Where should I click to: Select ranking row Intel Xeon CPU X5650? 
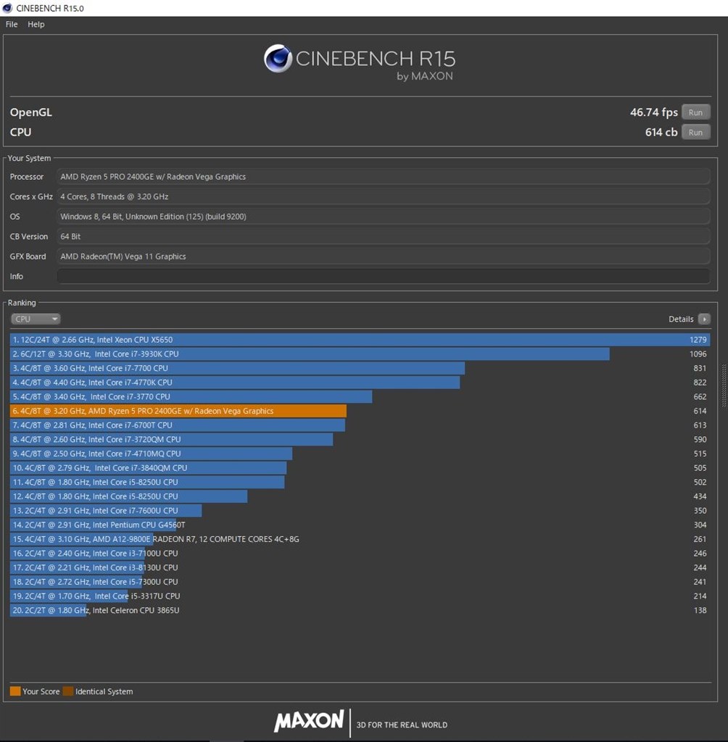[360, 340]
